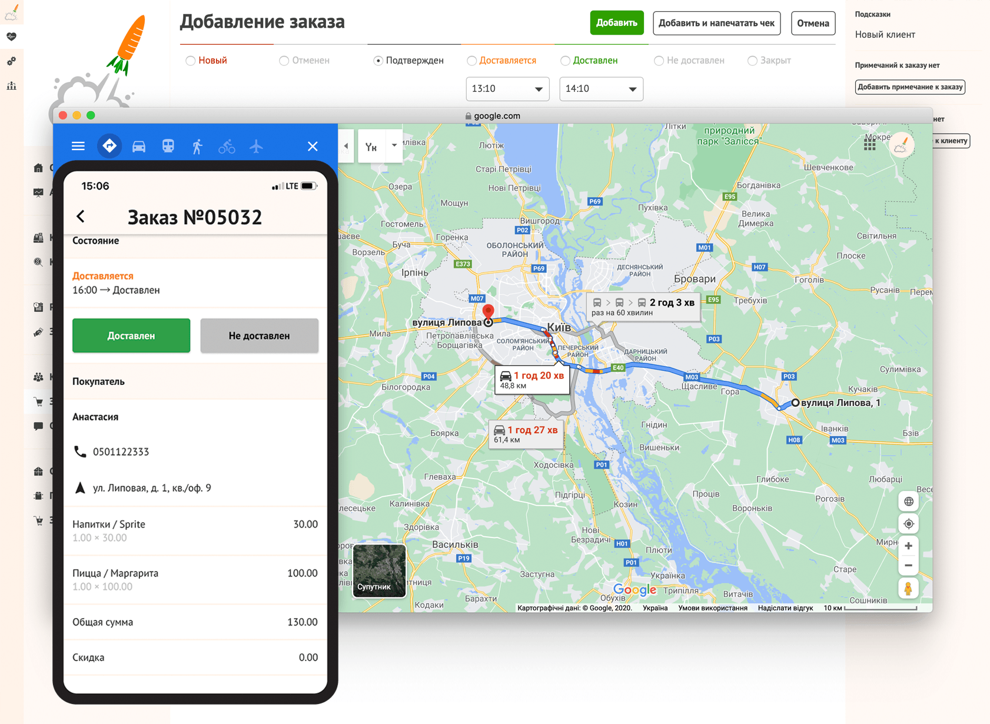Zoom out on the map

coord(909,566)
